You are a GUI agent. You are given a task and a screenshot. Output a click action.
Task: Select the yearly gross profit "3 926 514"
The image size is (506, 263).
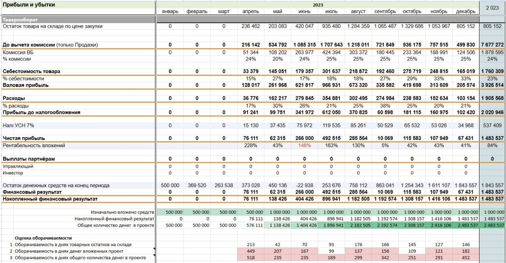point(493,85)
